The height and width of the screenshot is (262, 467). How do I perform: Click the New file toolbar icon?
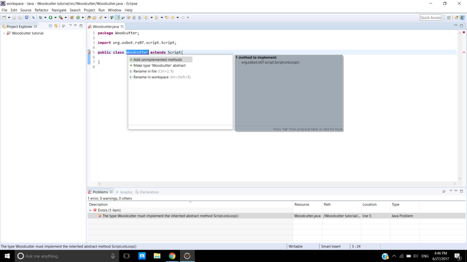tap(4, 18)
